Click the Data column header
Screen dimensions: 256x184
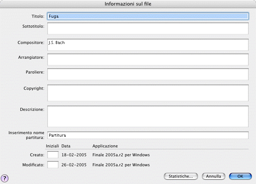coord(66,146)
